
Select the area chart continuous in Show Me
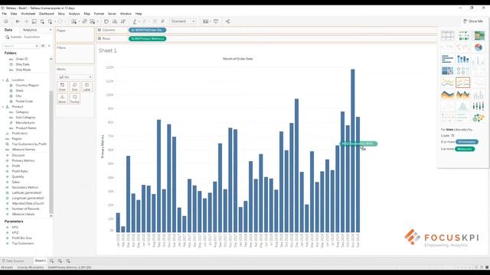447,94
